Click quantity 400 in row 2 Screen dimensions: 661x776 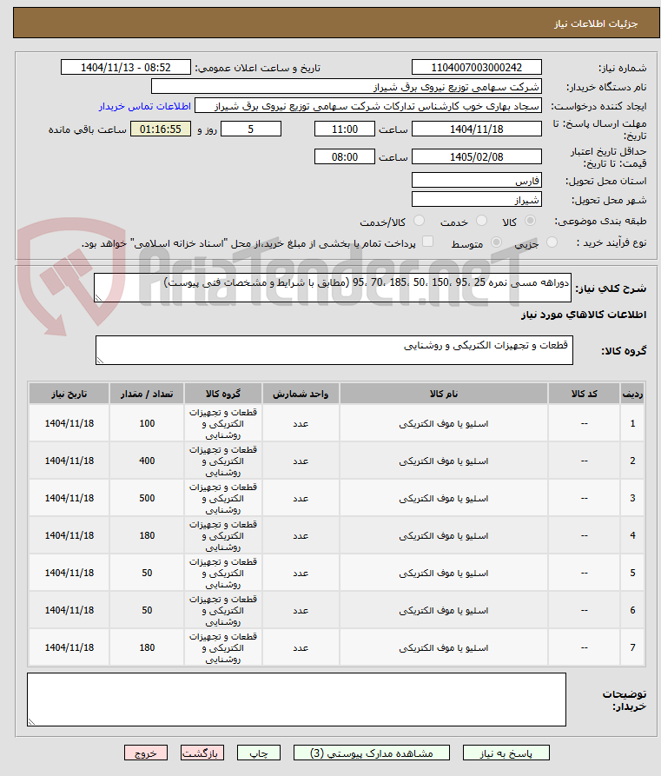(x=147, y=461)
